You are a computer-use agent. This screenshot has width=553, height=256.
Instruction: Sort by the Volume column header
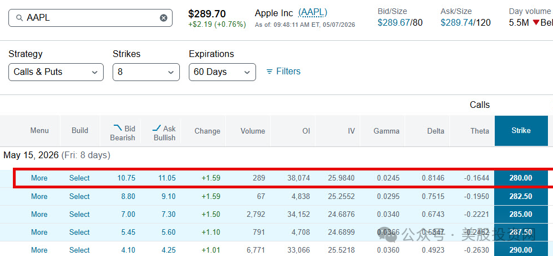(253, 131)
